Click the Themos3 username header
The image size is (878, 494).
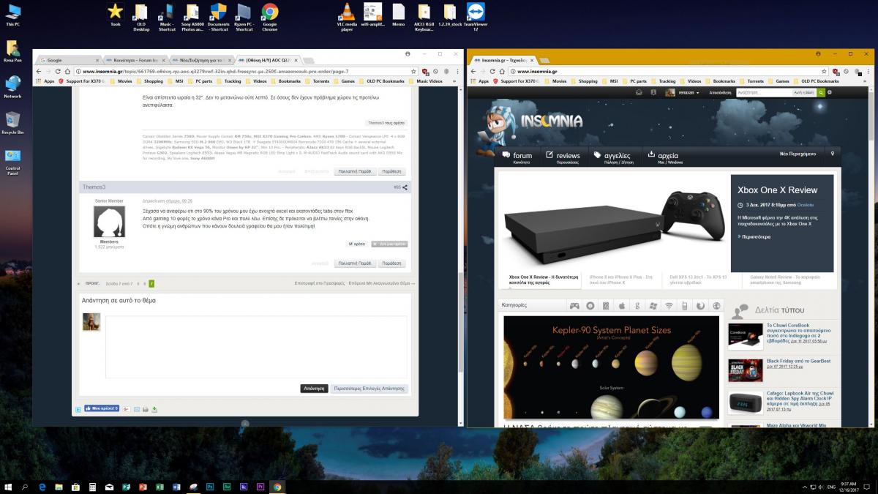click(94, 187)
